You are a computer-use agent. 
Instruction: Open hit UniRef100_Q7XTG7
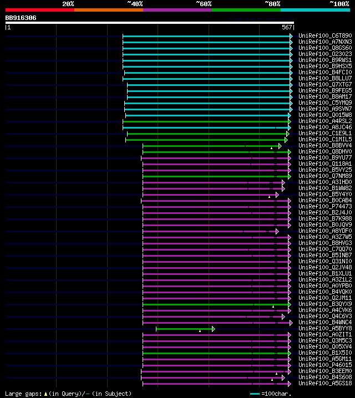coord(325,84)
